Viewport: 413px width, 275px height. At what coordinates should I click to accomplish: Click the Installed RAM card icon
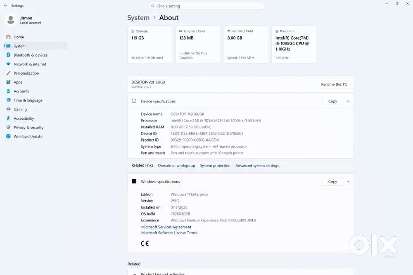(229, 31)
